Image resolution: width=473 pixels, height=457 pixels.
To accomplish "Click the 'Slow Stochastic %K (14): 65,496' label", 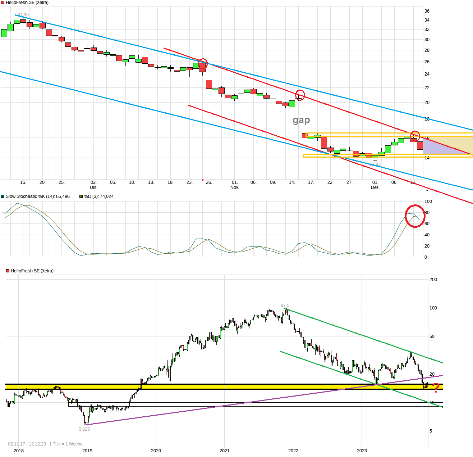I will click(x=38, y=196).
